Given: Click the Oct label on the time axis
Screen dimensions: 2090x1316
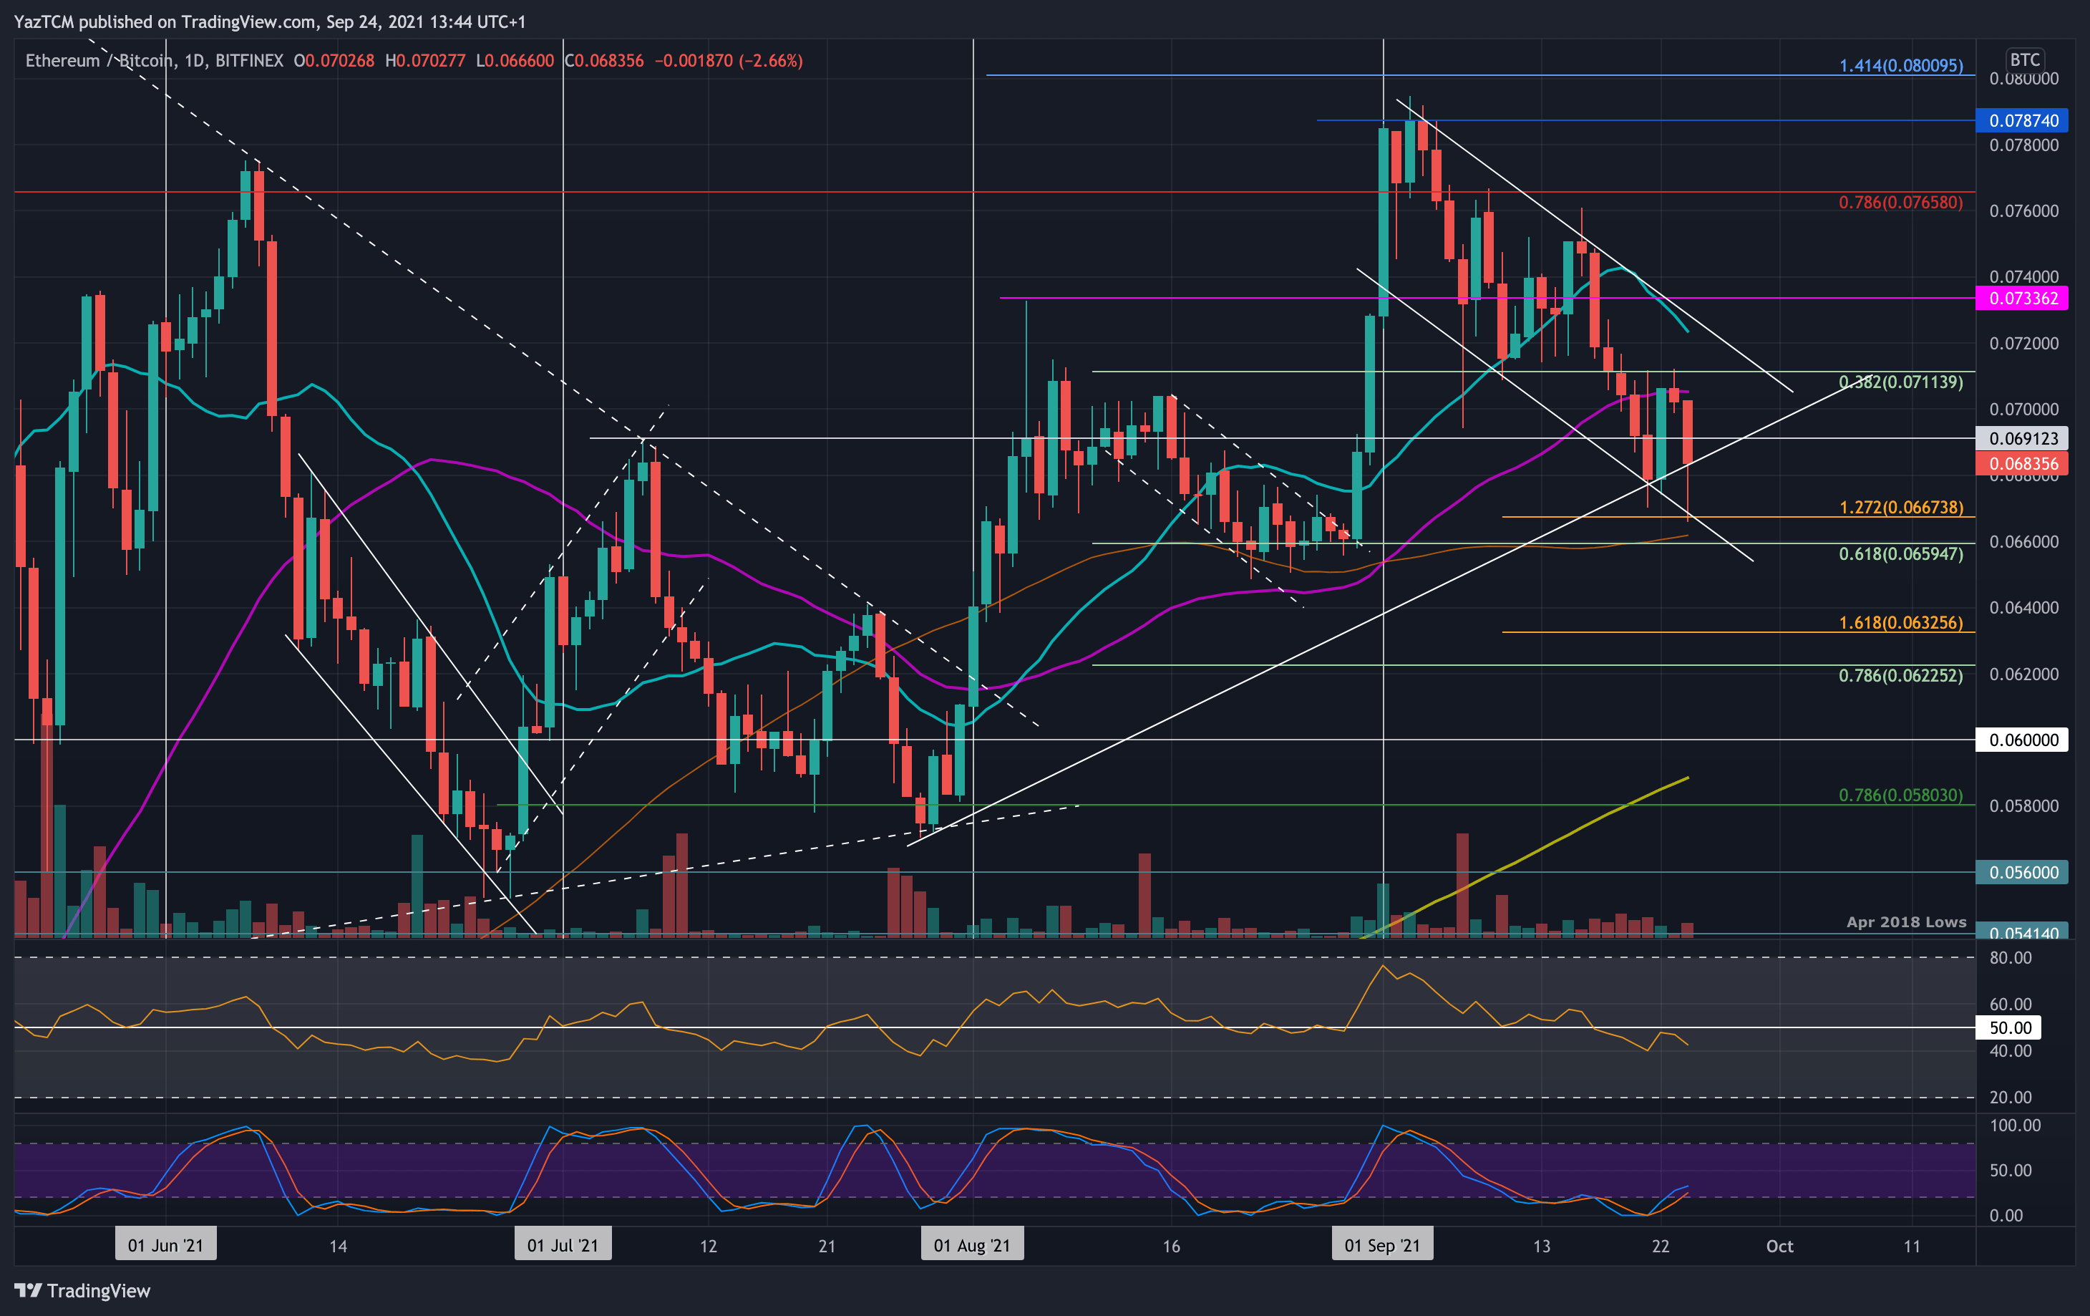Looking at the screenshot, I should pyautogui.click(x=1779, y=1245).
